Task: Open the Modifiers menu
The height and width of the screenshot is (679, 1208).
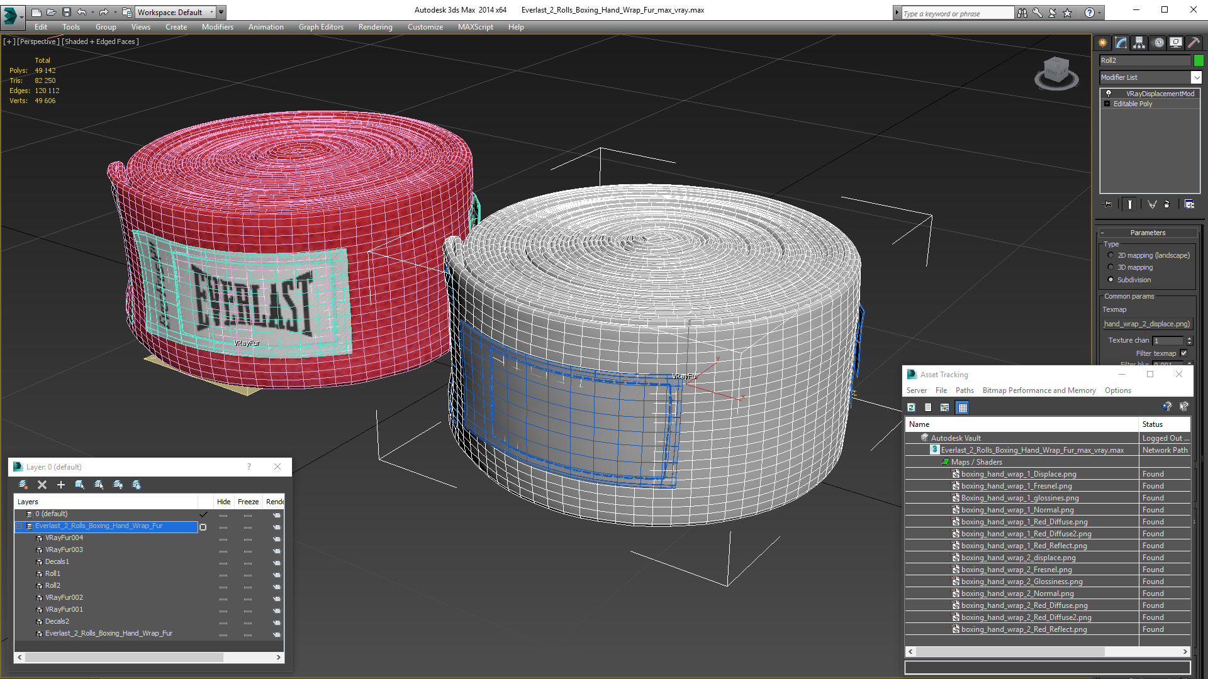Action: point(217,27)
